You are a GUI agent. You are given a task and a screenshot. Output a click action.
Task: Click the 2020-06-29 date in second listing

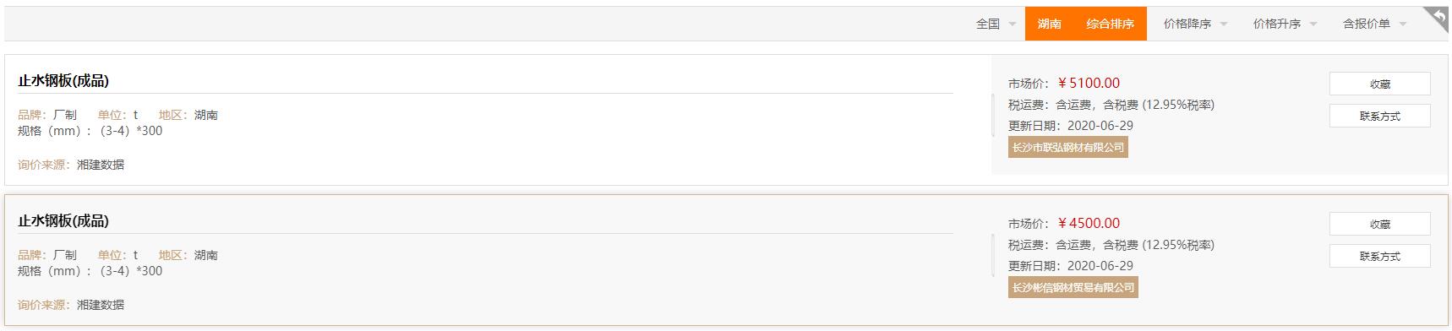pos(1100,266)
